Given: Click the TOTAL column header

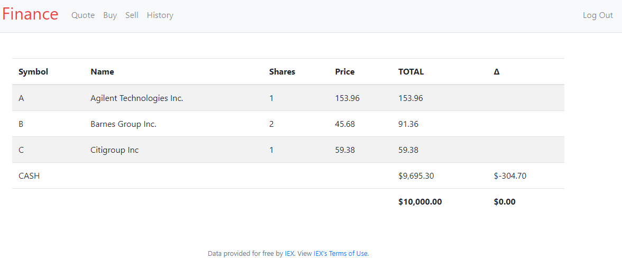Looking at the screenshot, I should coord(411,72).
